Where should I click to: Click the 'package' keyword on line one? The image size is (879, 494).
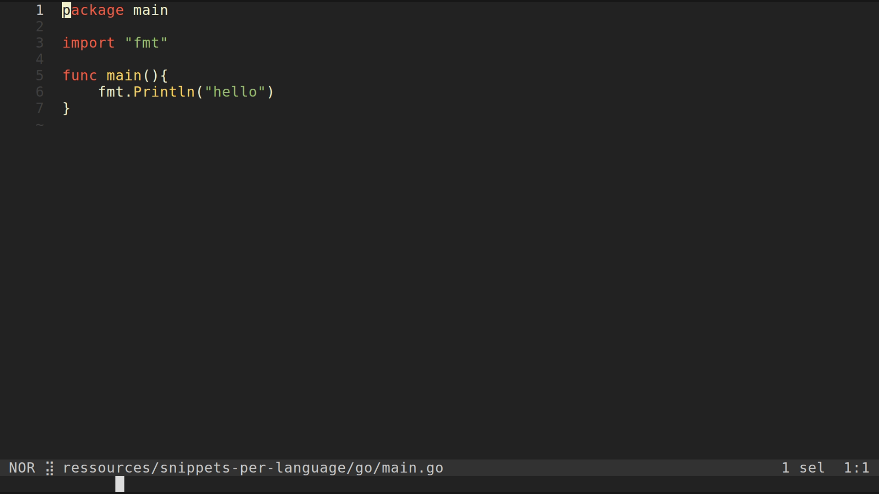pyautogui.click(x=93, y=10)
